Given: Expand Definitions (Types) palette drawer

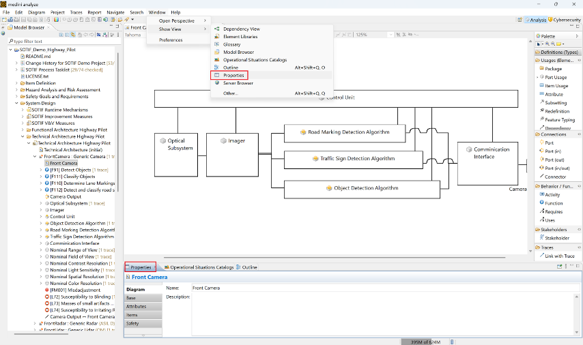Looking at the screenshot, I should pyautogui.click(x=557, y=52).
